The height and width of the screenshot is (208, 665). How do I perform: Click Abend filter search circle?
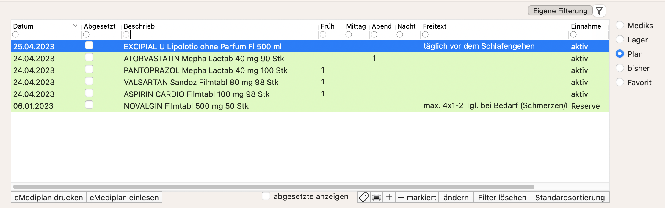point(374,35)
